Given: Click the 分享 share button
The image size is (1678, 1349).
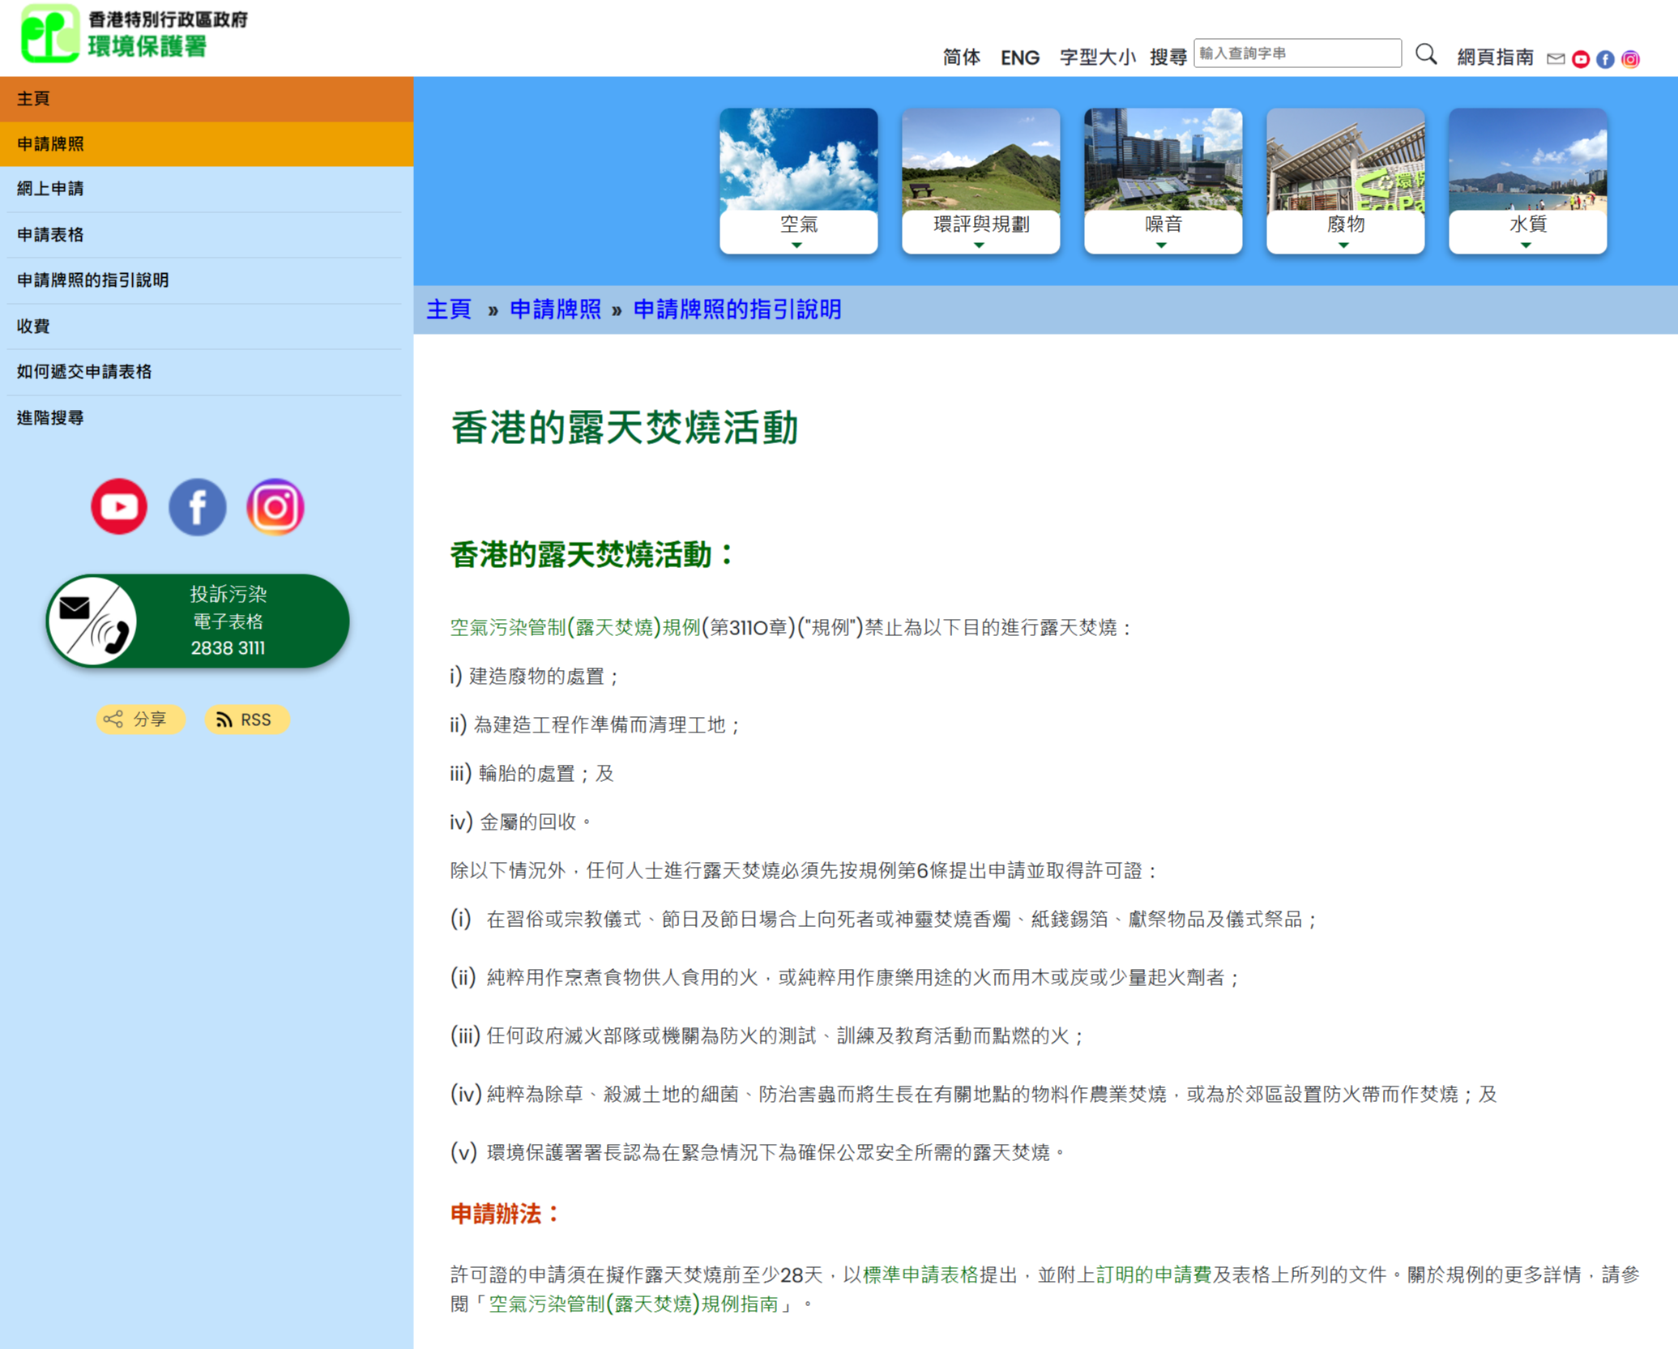Looking at the screenshot, I should (140, 719).
